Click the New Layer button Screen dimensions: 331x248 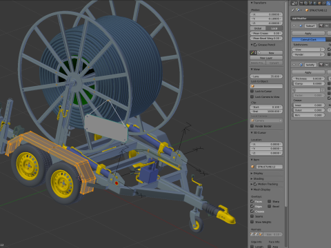266,58
